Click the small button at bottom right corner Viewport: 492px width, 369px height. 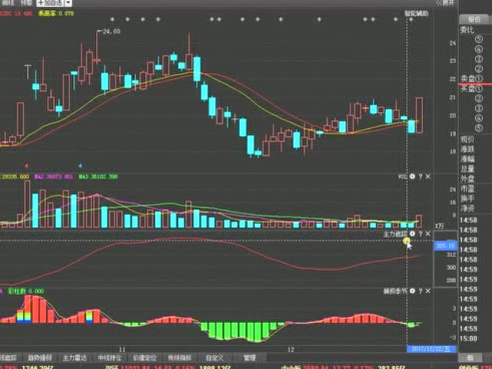point(470,357)
